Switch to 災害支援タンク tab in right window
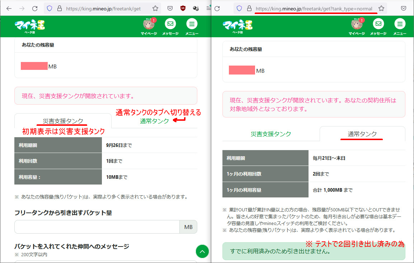This screenshot has width=414, height=263. (x=271, y=134)
